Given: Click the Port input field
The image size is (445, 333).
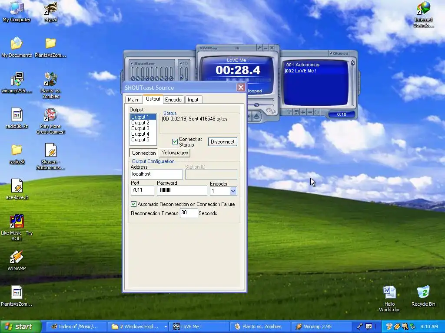Looking at the screenshot, I should click(x=142, y=190).
